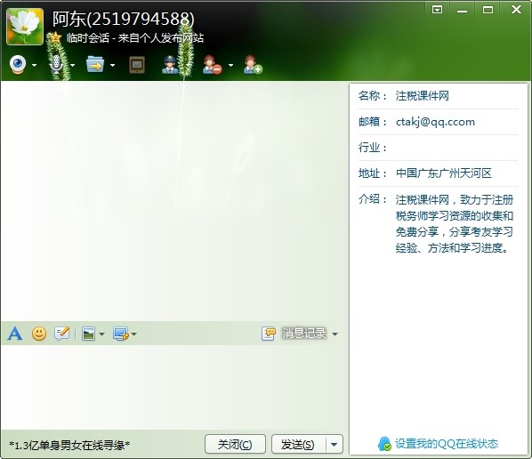This screenshot has height=459, width=532.
Task: Click the chat history display area
Action: coord(174,201)
